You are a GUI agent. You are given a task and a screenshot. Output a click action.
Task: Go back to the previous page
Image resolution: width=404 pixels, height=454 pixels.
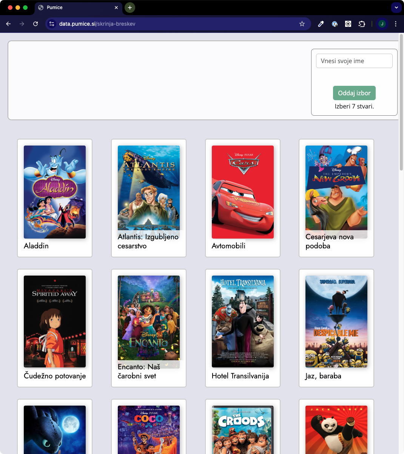[8, 24]
